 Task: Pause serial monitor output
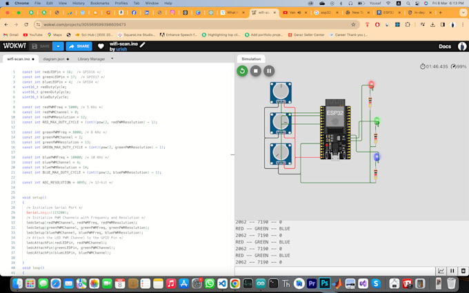pyautogui.click(x=452, y=271)
